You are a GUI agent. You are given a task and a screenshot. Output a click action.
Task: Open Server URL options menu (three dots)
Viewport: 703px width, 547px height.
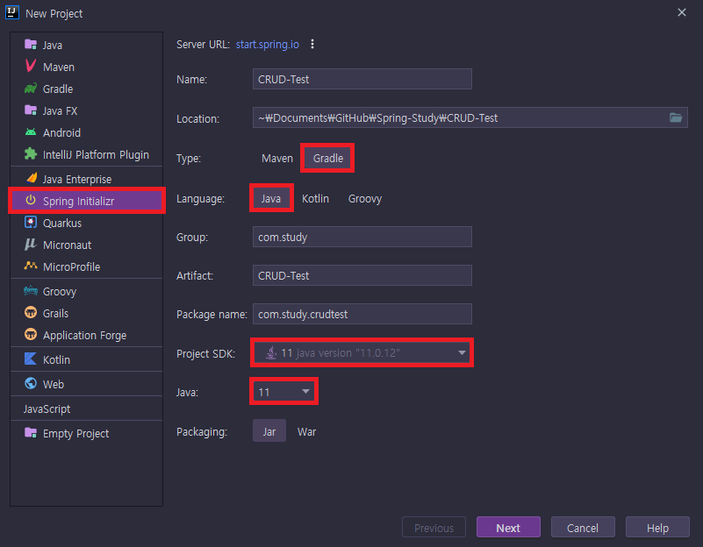[x=312, y=45]
